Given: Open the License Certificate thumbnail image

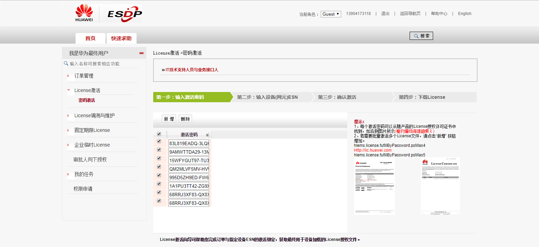Looking at the screenshot, I should tap(441, 186).
